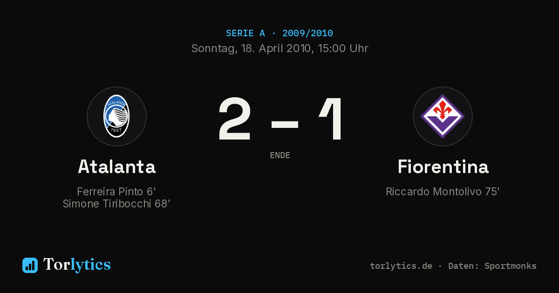The height and width of the screenshot is (293, 559).
Task: Click the Fiorentina club crest
Action: [x=443, y=116]
